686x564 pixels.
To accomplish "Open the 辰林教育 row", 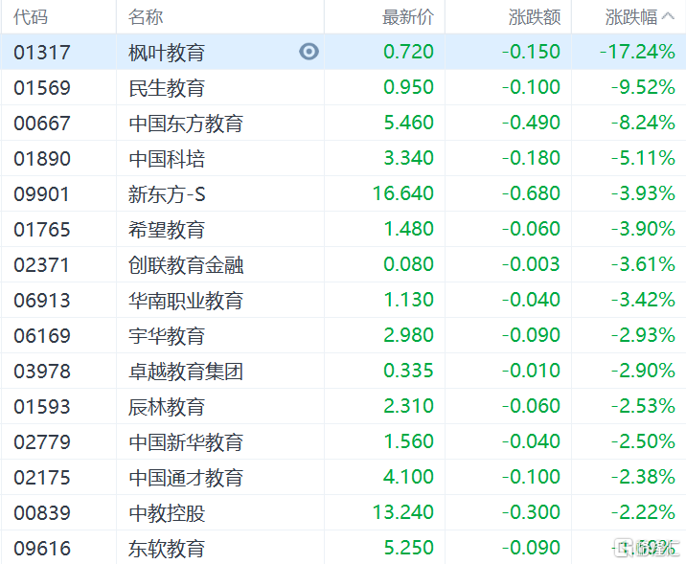I will coord(343,406).
